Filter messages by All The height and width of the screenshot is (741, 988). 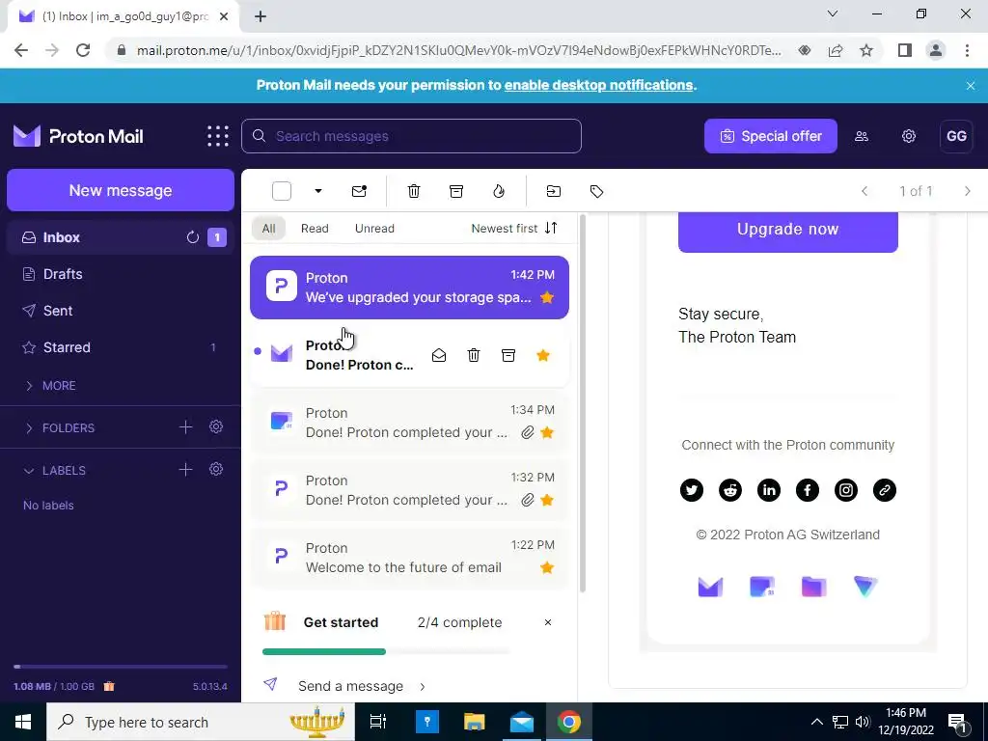tap(268, 228)
